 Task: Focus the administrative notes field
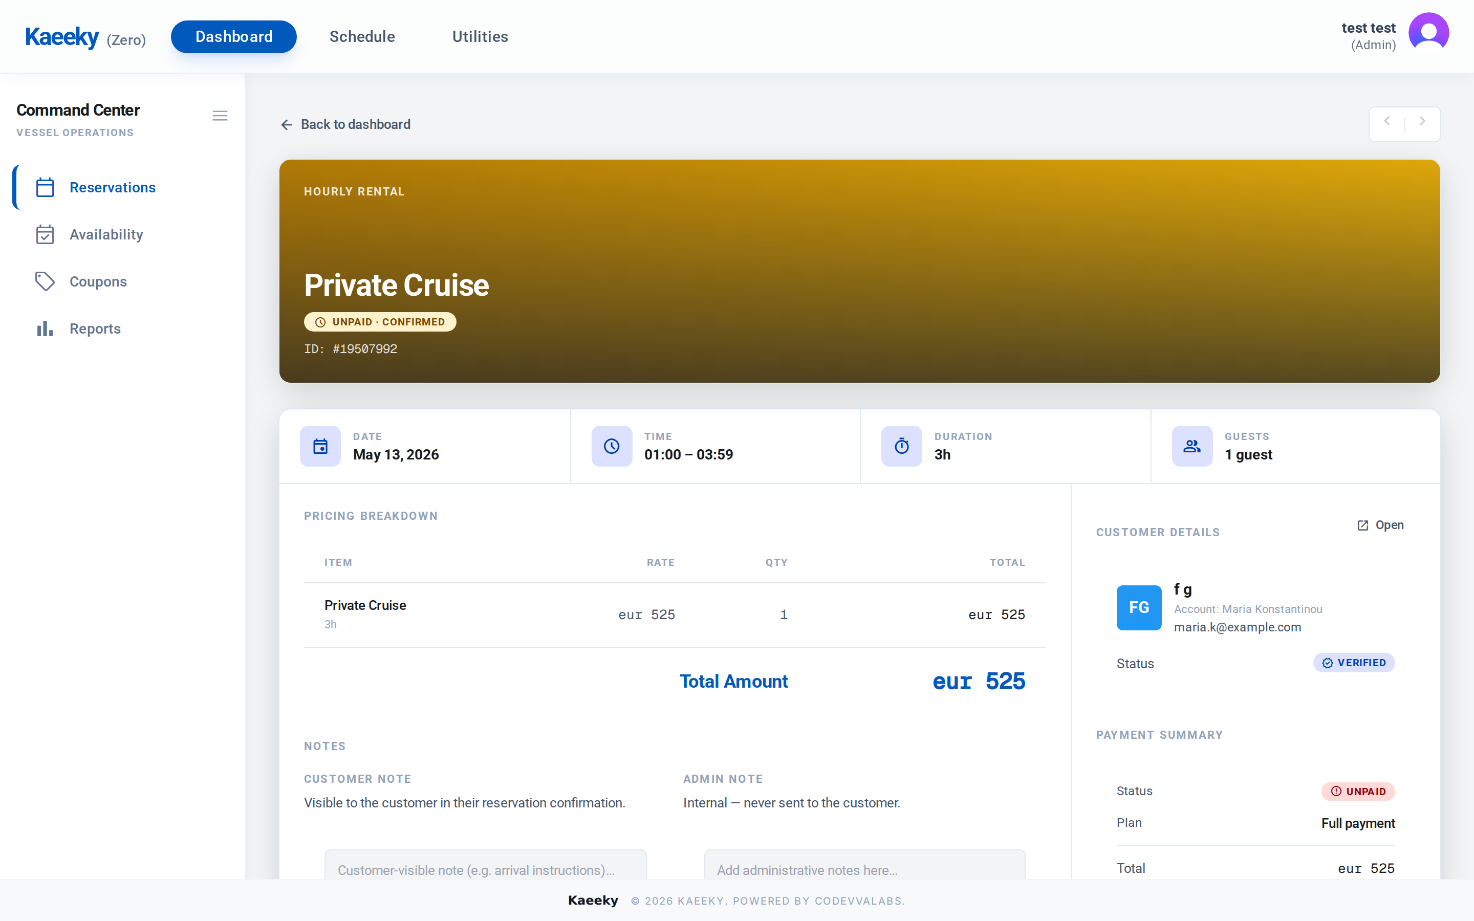point(864,865)
